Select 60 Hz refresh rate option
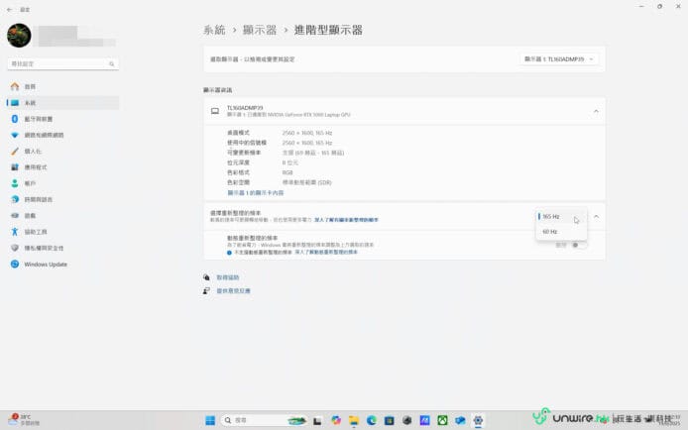The width and height of the screenshot is (688, 430). (x=550, y=232)
